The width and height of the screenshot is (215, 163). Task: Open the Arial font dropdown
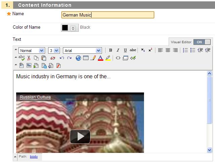(x=82, y=50)
